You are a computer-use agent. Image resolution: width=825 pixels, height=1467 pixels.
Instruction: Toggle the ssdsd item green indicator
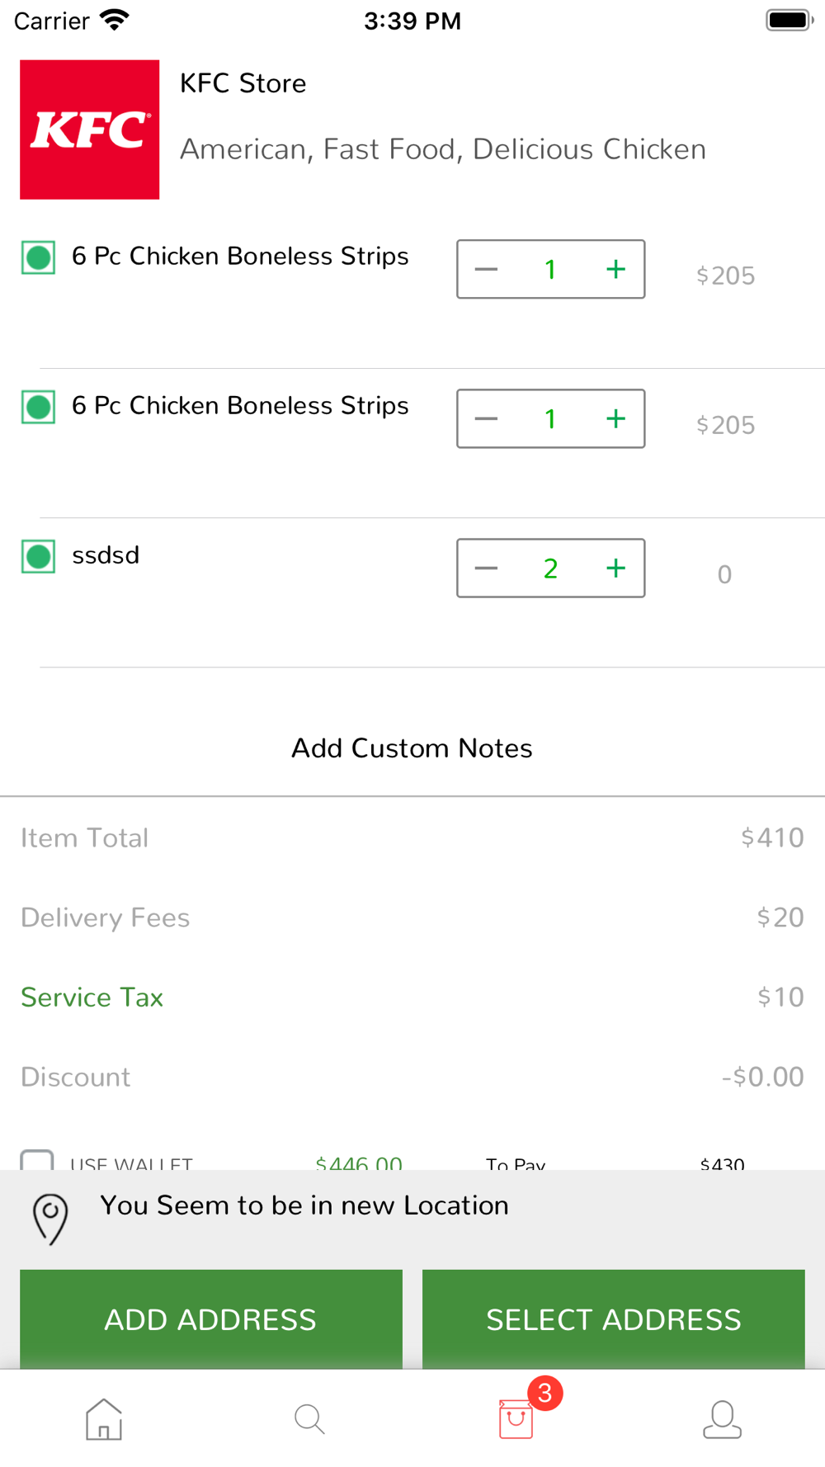tap(39, 556)
